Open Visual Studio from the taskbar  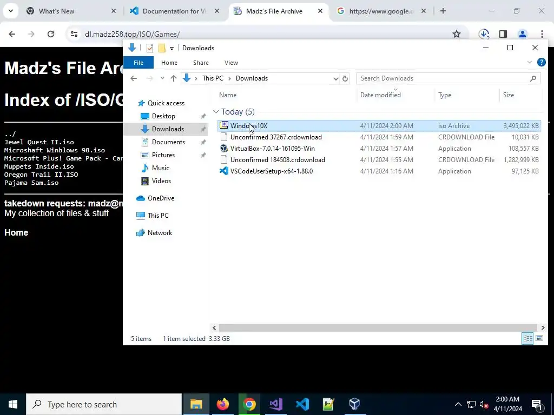(275, 404)
